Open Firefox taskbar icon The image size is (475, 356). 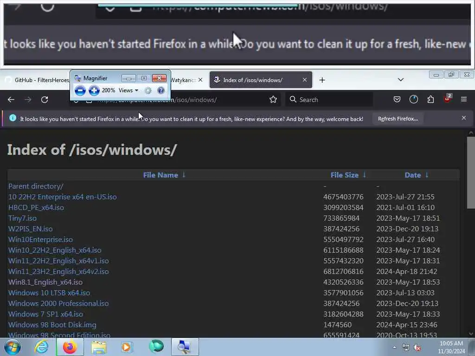[x=70, y=347]
